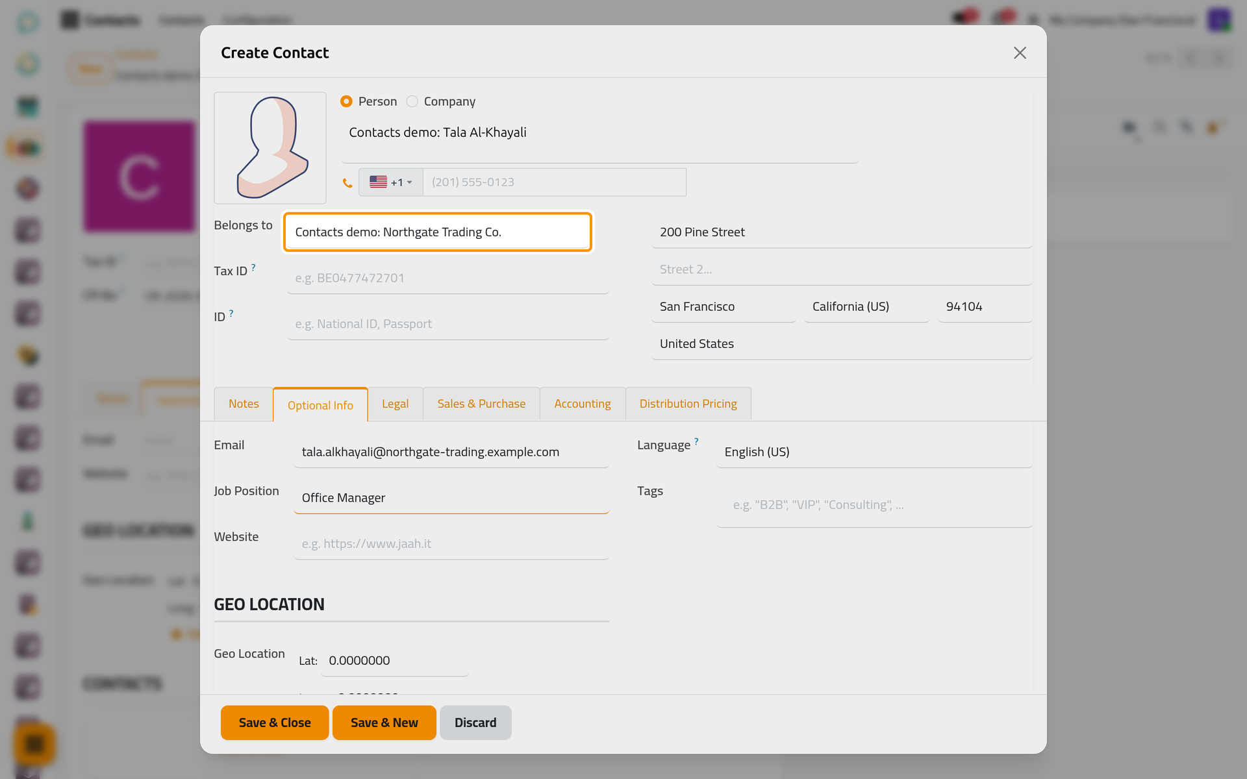Click the phone number input field
The height and width of the screenshot is (779, 1247).
(555, 182)
